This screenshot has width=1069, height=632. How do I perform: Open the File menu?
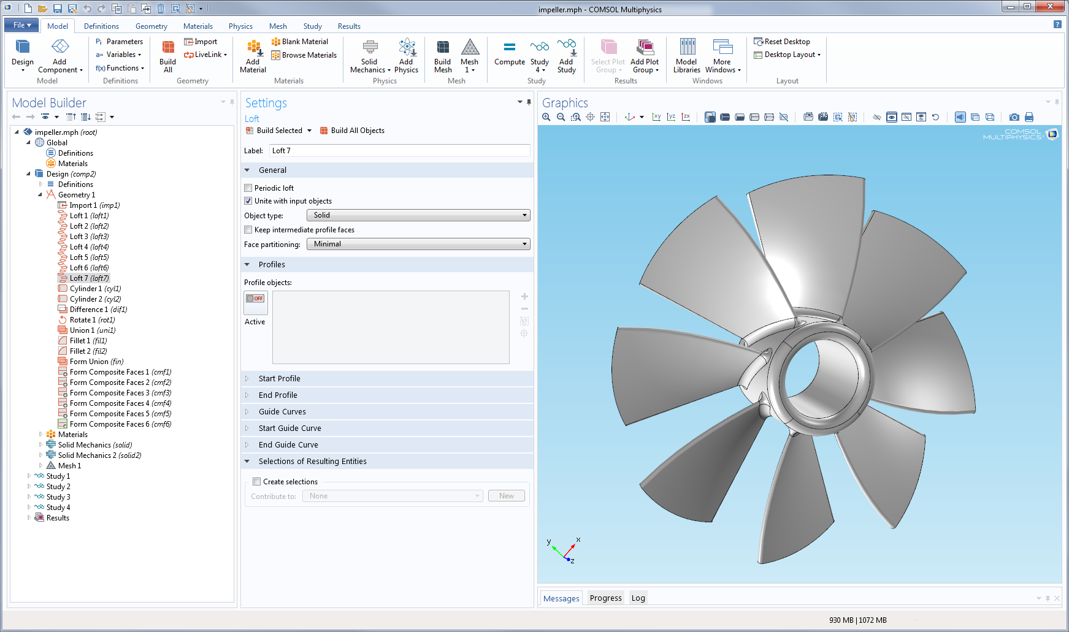pos(21,25)
